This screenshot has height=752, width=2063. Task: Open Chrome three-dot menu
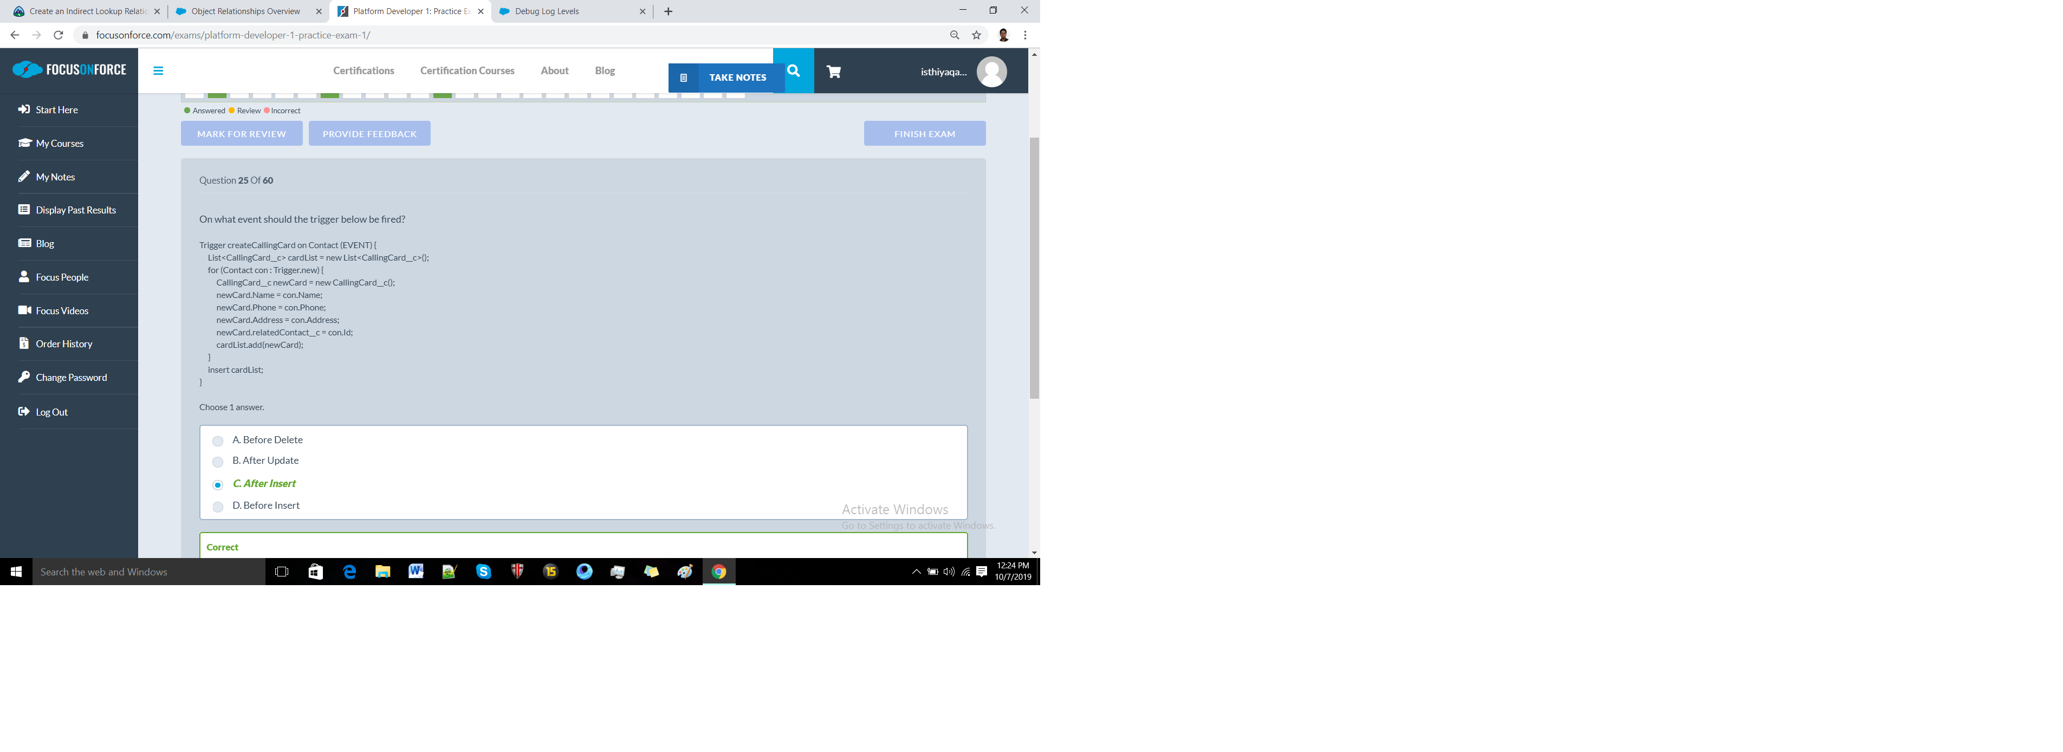coord(1025,35)
